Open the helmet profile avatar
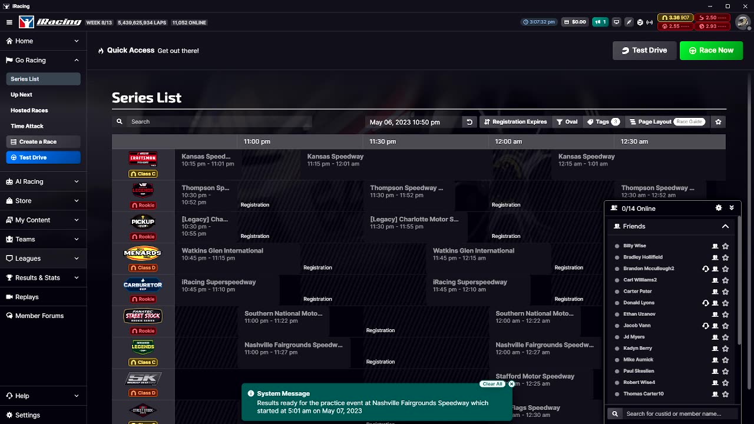 (x=742, y=22)
